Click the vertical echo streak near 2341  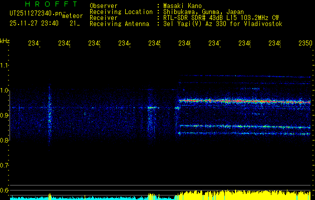coord(50,114)
